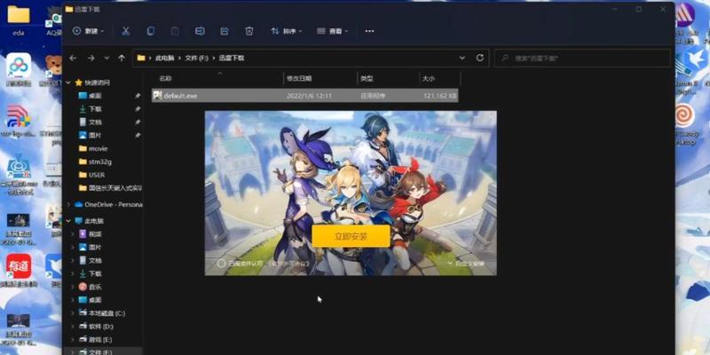The width and height of the screenshot is (710, 355).
Task: Select OneDrive - Personal in sidebar
Action: pyautogui.click(x=108, y=204)
